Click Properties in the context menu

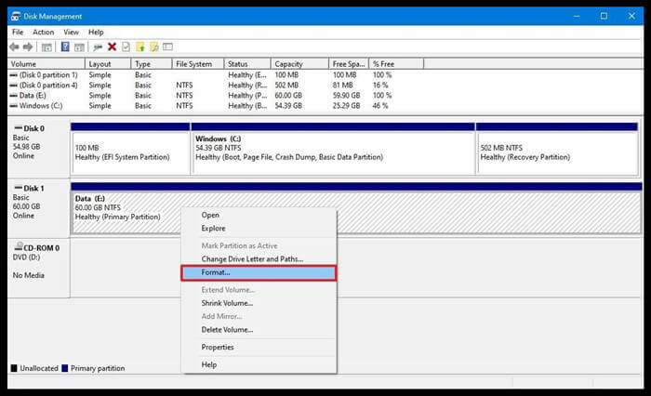(218, 347)
